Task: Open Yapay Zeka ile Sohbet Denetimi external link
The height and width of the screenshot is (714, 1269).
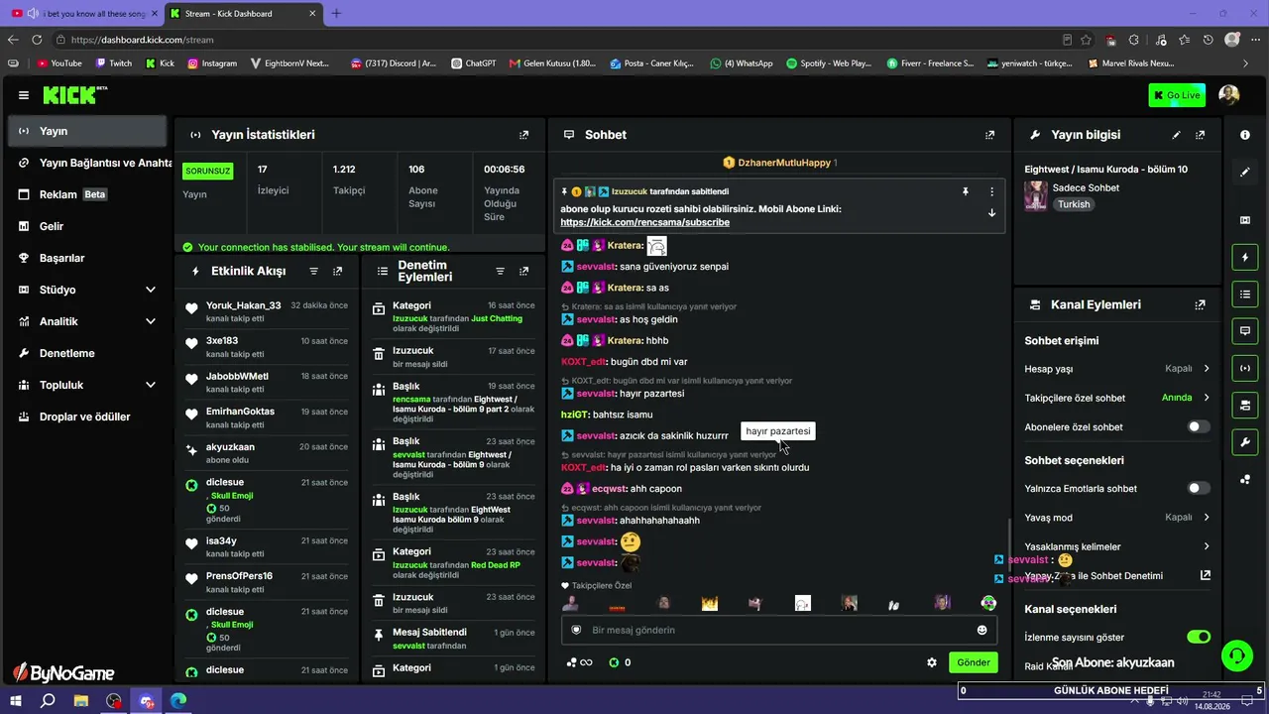Action: pos(1206,575)
